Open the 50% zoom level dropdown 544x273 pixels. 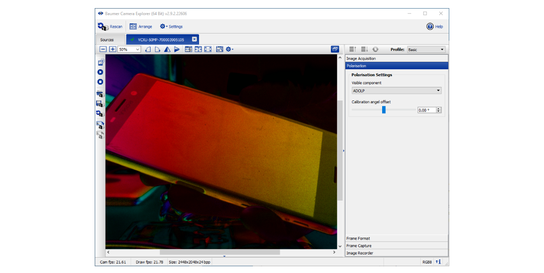pos(129,49)
